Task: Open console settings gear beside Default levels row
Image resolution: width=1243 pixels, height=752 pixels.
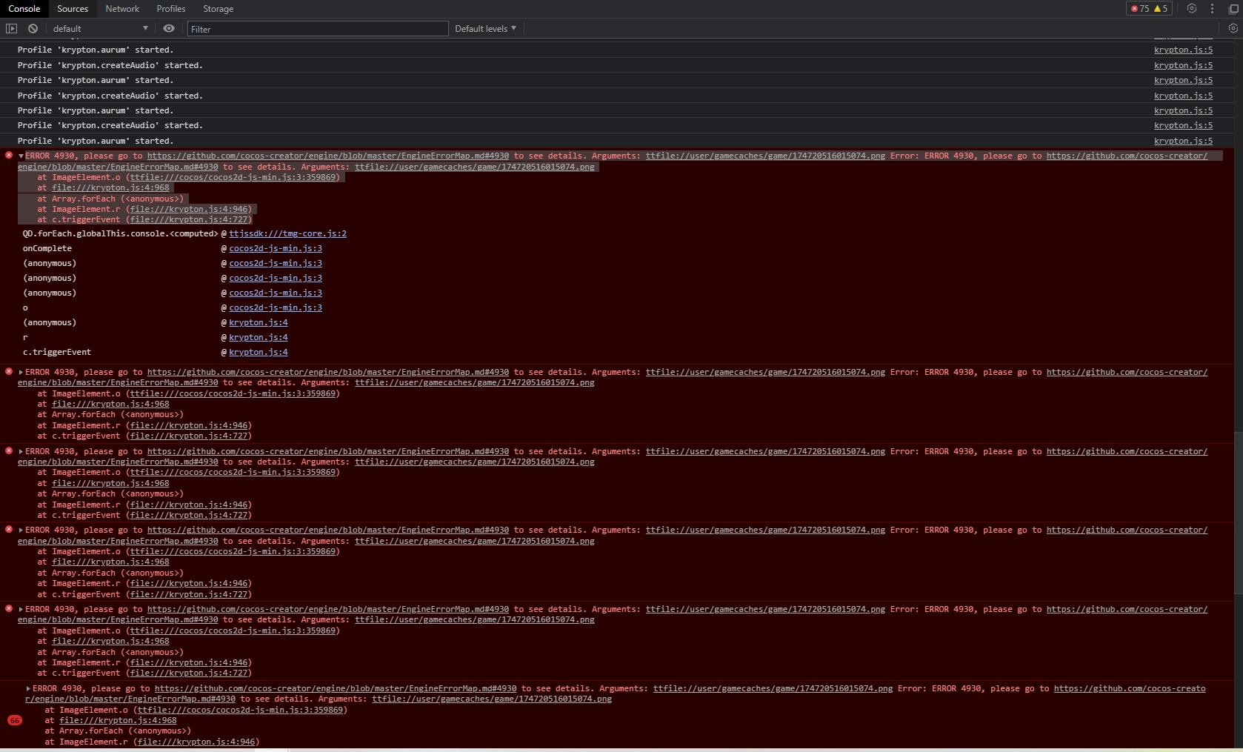Action: pyautogui.click(x=1233, y=28)
